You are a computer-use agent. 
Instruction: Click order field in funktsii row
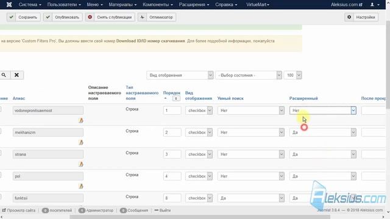[172, 198]
